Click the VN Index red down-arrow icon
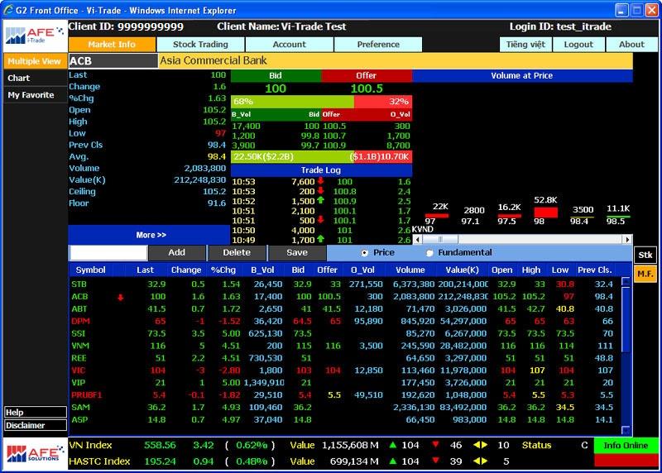Viewport: 662px width, 473px height. 436,445
